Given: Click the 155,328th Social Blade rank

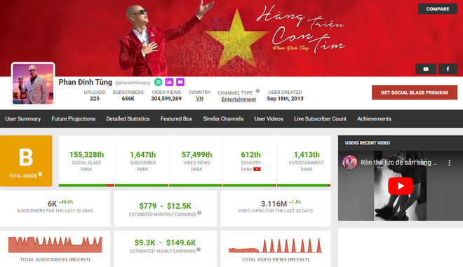Looking at the screenshot, I should [x=86, y=155].
